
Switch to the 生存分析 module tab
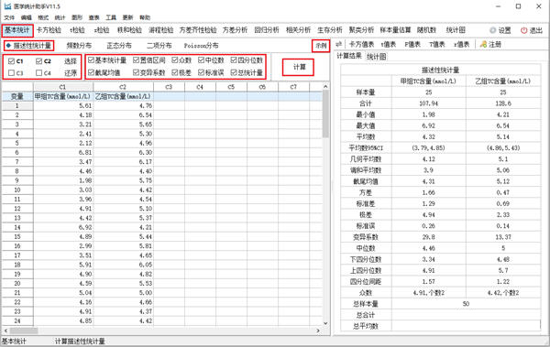[330, 30]
